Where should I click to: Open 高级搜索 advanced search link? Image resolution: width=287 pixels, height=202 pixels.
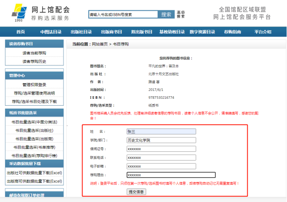[x=180, y=15]
